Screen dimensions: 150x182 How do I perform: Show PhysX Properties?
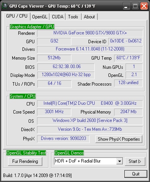(x=119, y=139)
